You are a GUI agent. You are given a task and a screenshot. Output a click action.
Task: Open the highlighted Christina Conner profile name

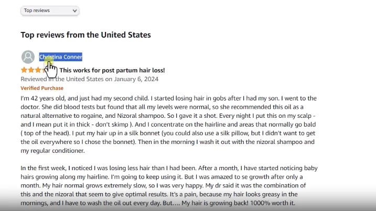[x=61, y=57]
